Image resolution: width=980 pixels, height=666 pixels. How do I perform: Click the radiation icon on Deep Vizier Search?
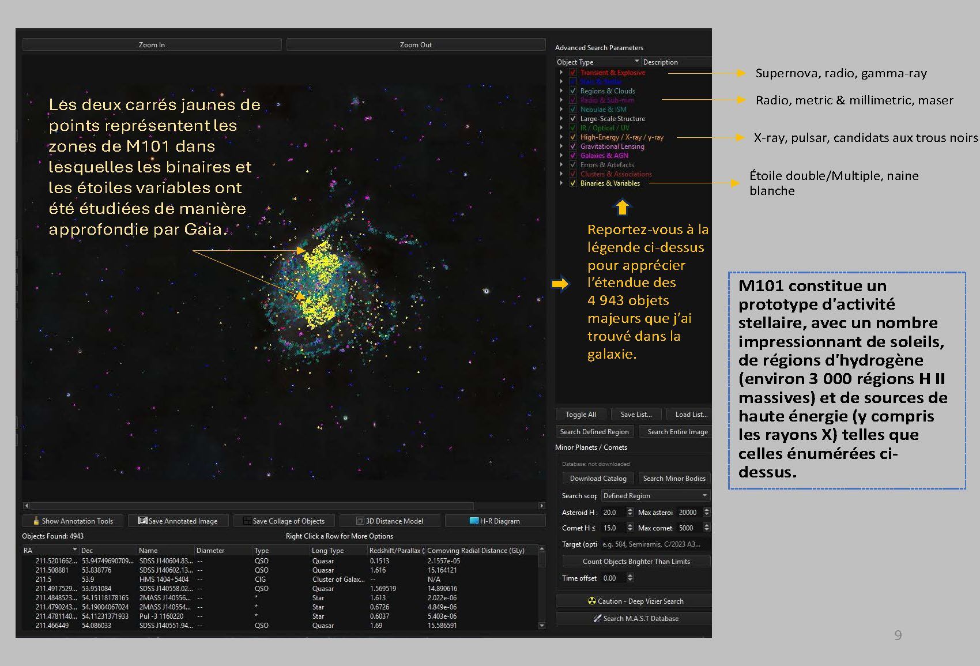tap(591, 601)
